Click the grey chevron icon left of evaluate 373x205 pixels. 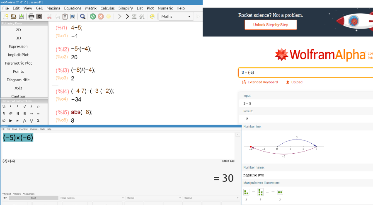(x=120, y=17)
